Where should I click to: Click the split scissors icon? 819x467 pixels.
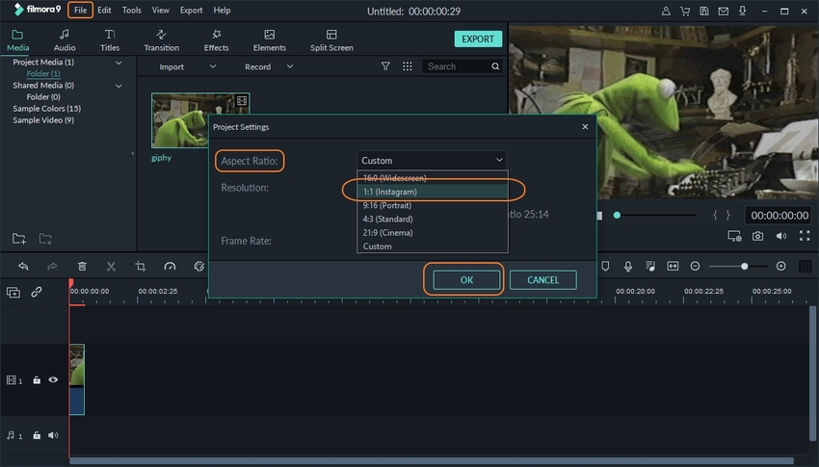pyautogui.click(x=111, y=266)
